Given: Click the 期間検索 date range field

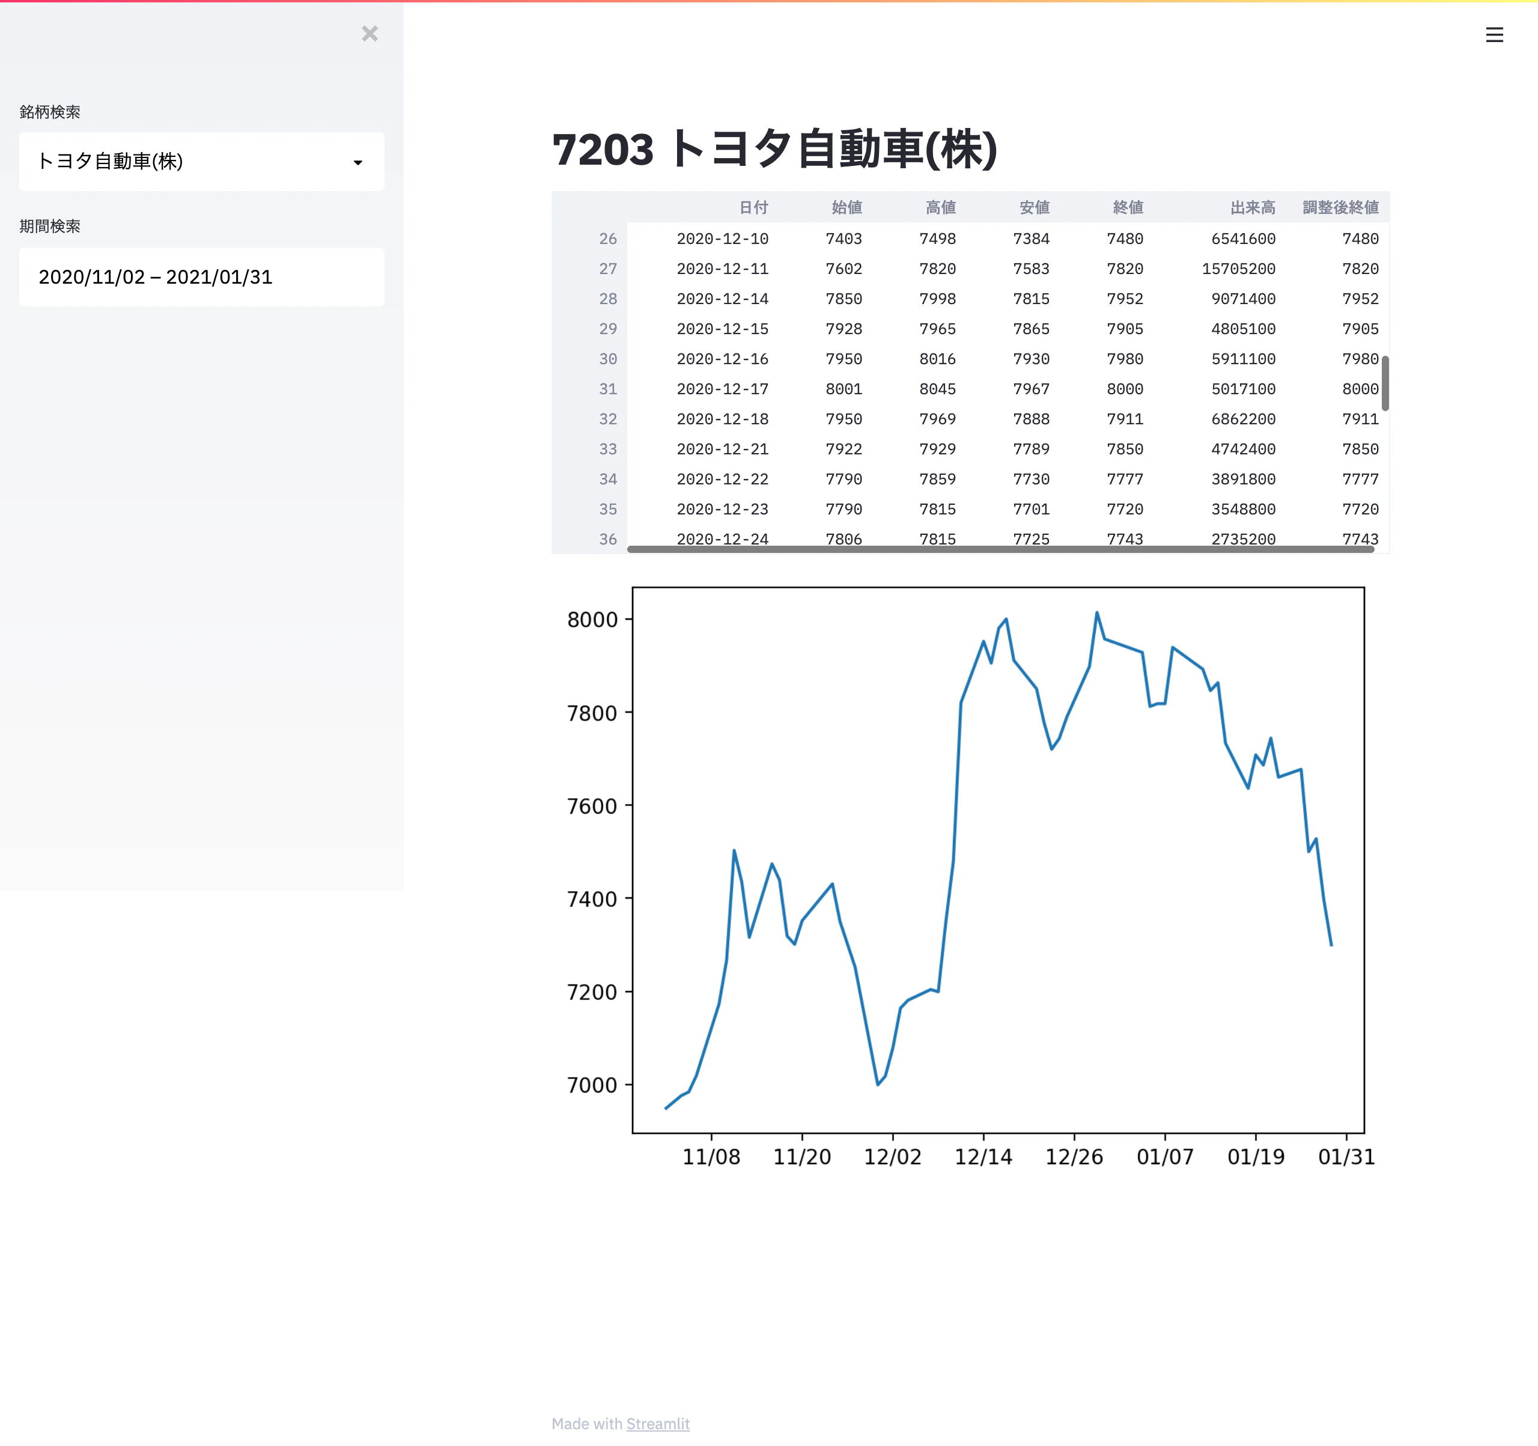Looking at the screenshot, I should pos(201,277).
